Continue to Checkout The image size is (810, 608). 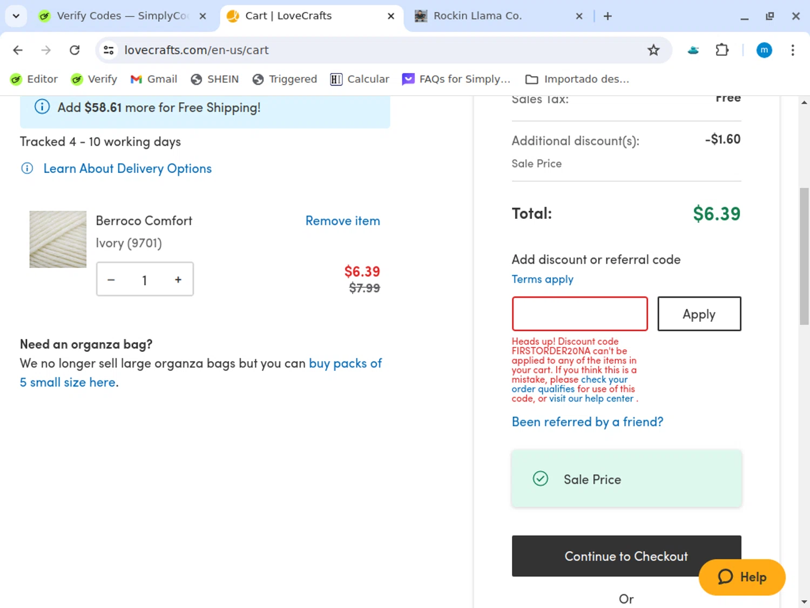pyautogui.click(x=626, y=556)
